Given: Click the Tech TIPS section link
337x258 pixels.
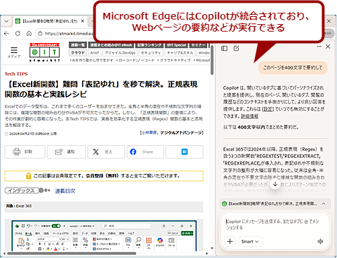Looking at the screenshot, I should click(16, 74).
